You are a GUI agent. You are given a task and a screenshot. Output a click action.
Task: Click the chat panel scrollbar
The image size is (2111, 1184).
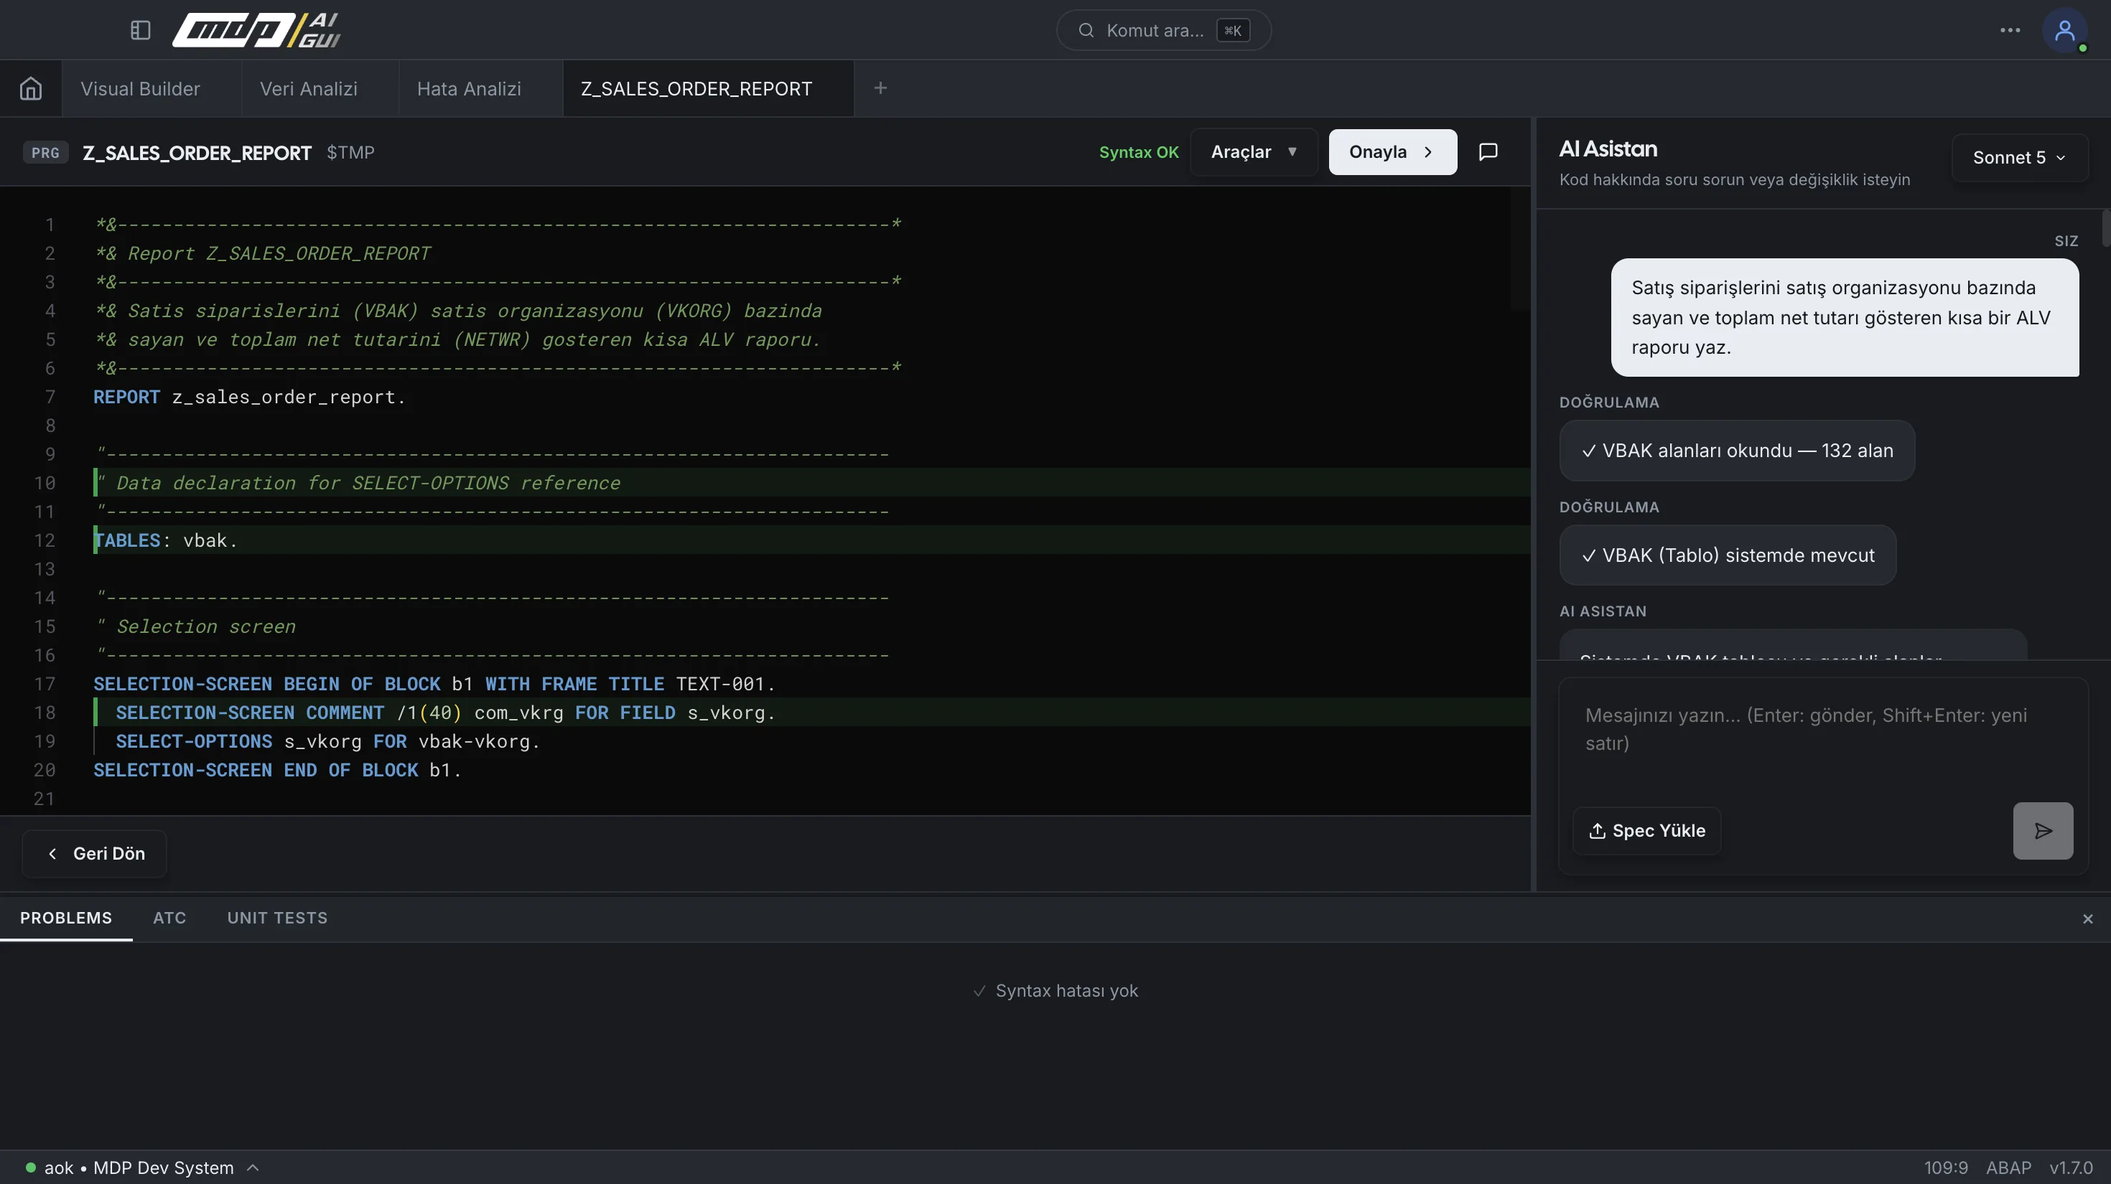tap(2106, 228)
